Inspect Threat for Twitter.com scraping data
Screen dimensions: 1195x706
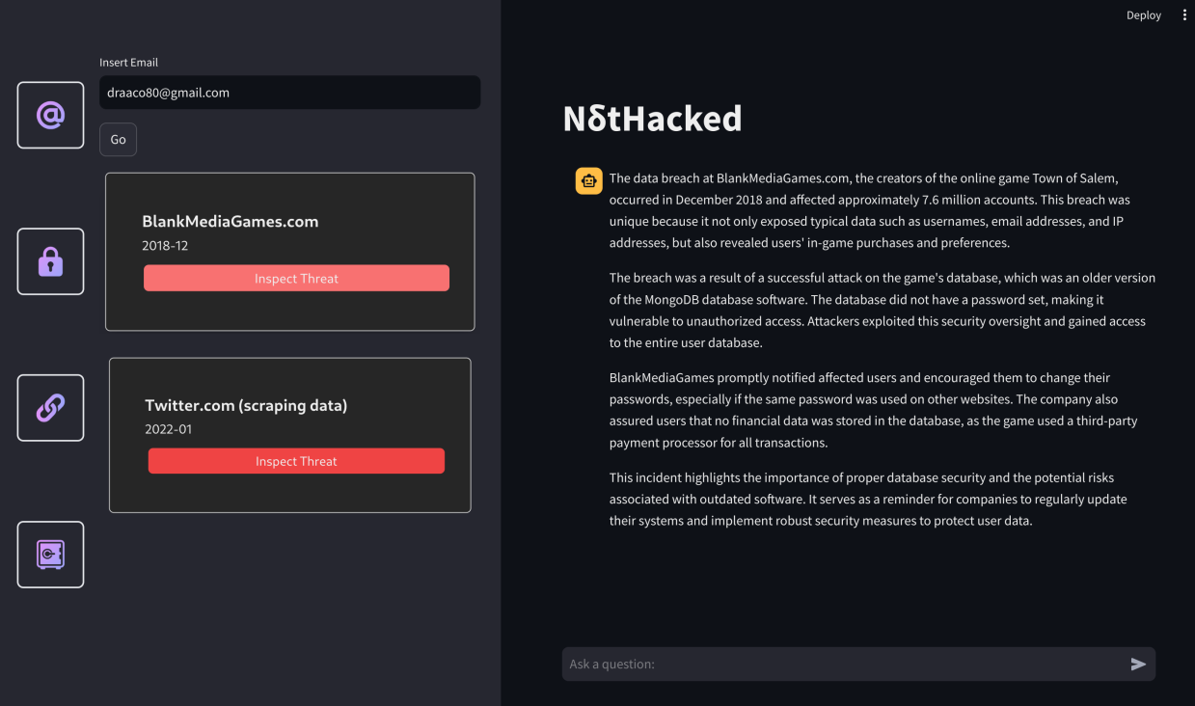[x=296, y=461]
